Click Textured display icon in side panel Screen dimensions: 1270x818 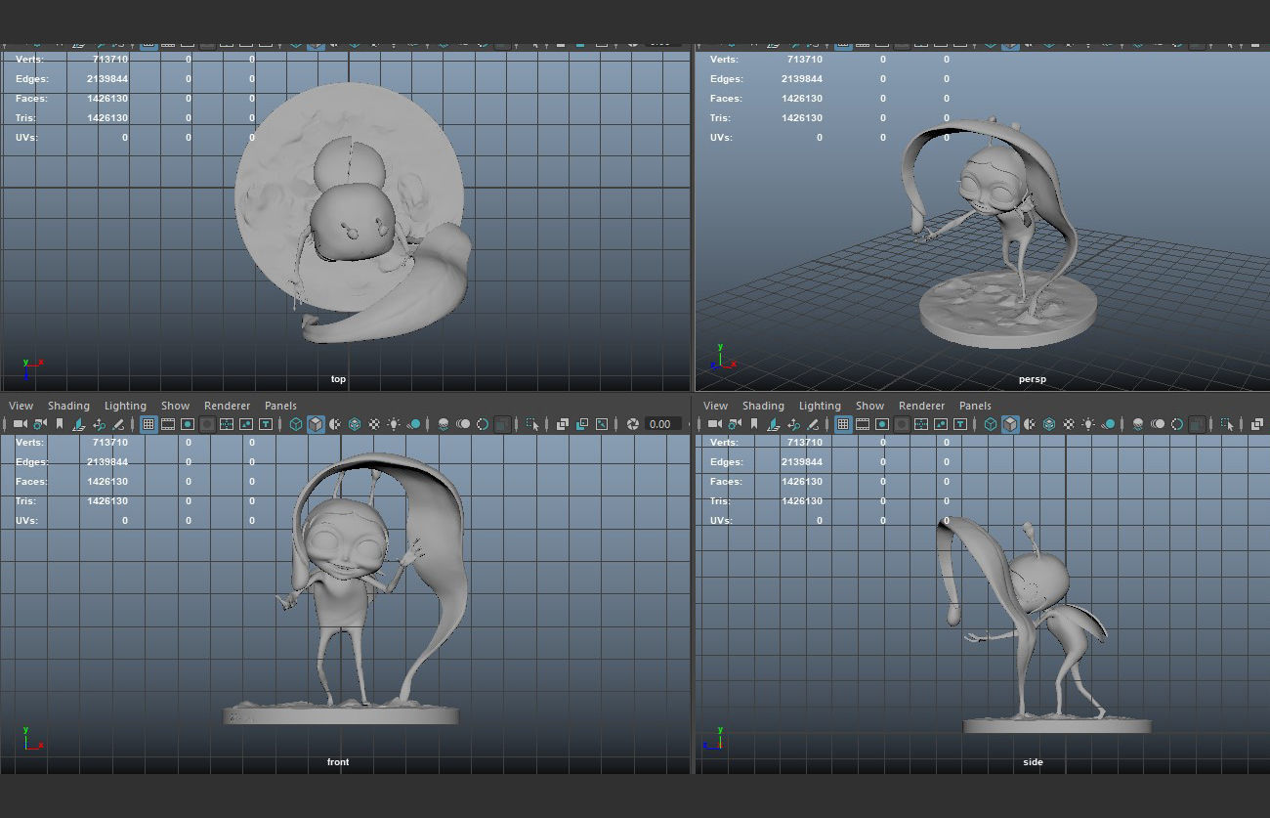1069,424
